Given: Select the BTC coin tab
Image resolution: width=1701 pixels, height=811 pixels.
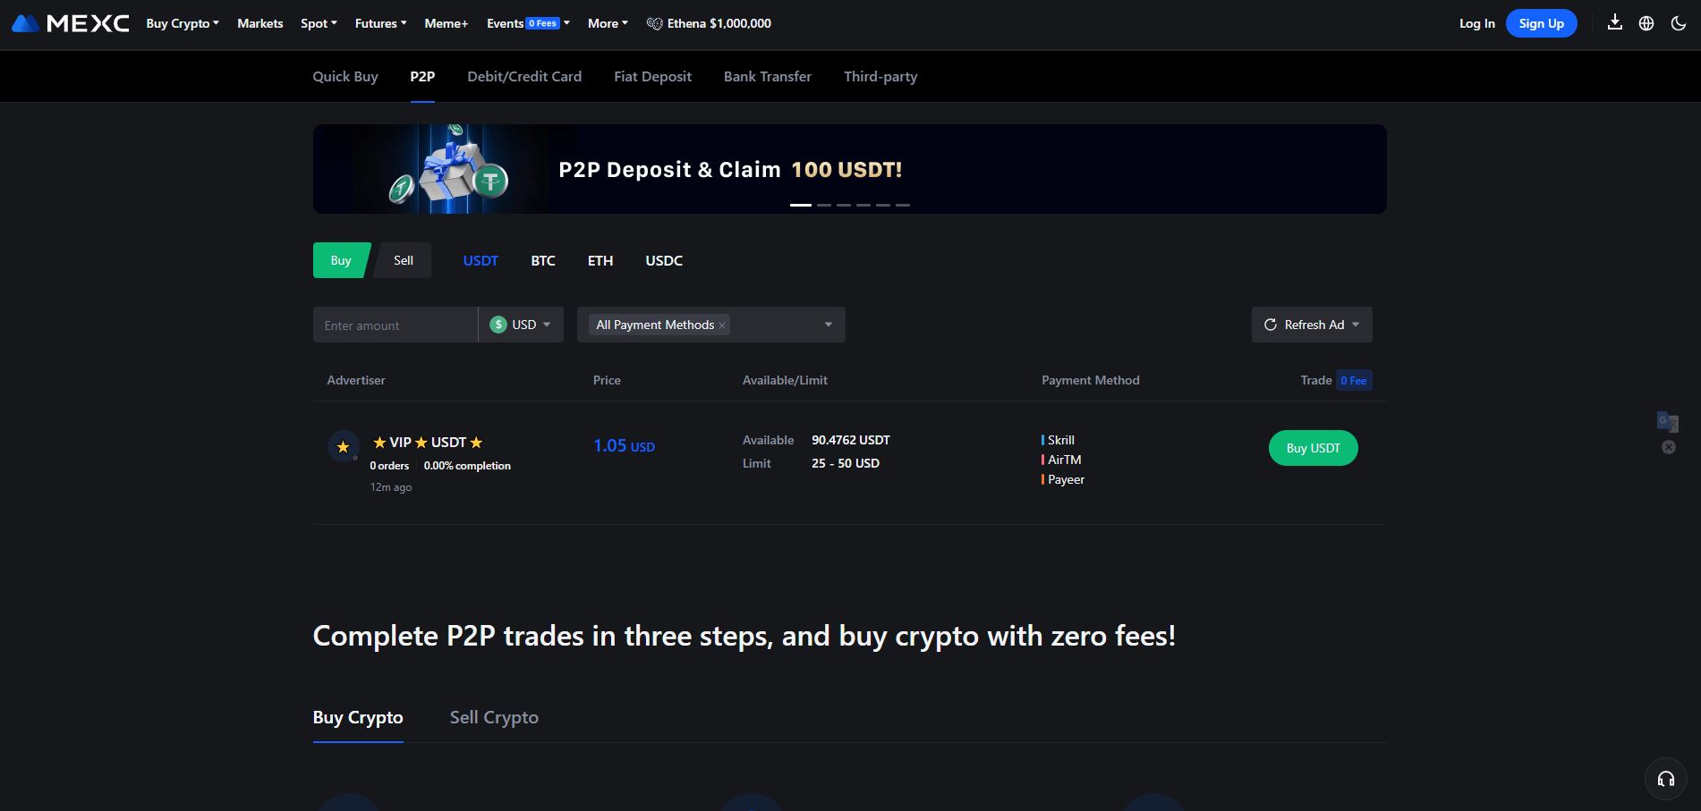Looking at the screenshot, I should 543,260.
